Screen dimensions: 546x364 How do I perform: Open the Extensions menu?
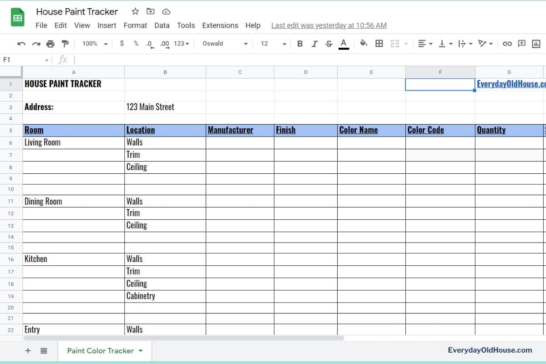pos(220,25)
